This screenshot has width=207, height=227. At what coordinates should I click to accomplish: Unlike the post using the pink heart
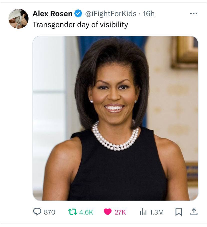pos(108,212)
